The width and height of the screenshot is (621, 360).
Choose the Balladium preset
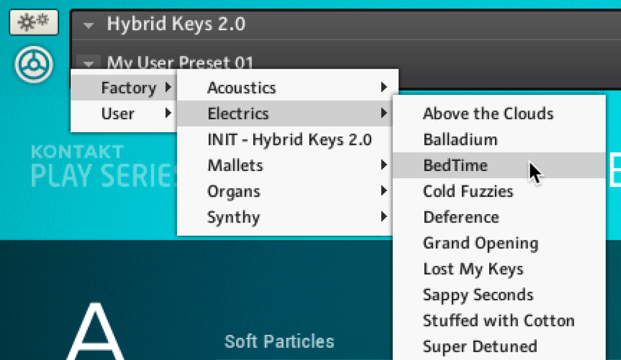tap(460, 140)
